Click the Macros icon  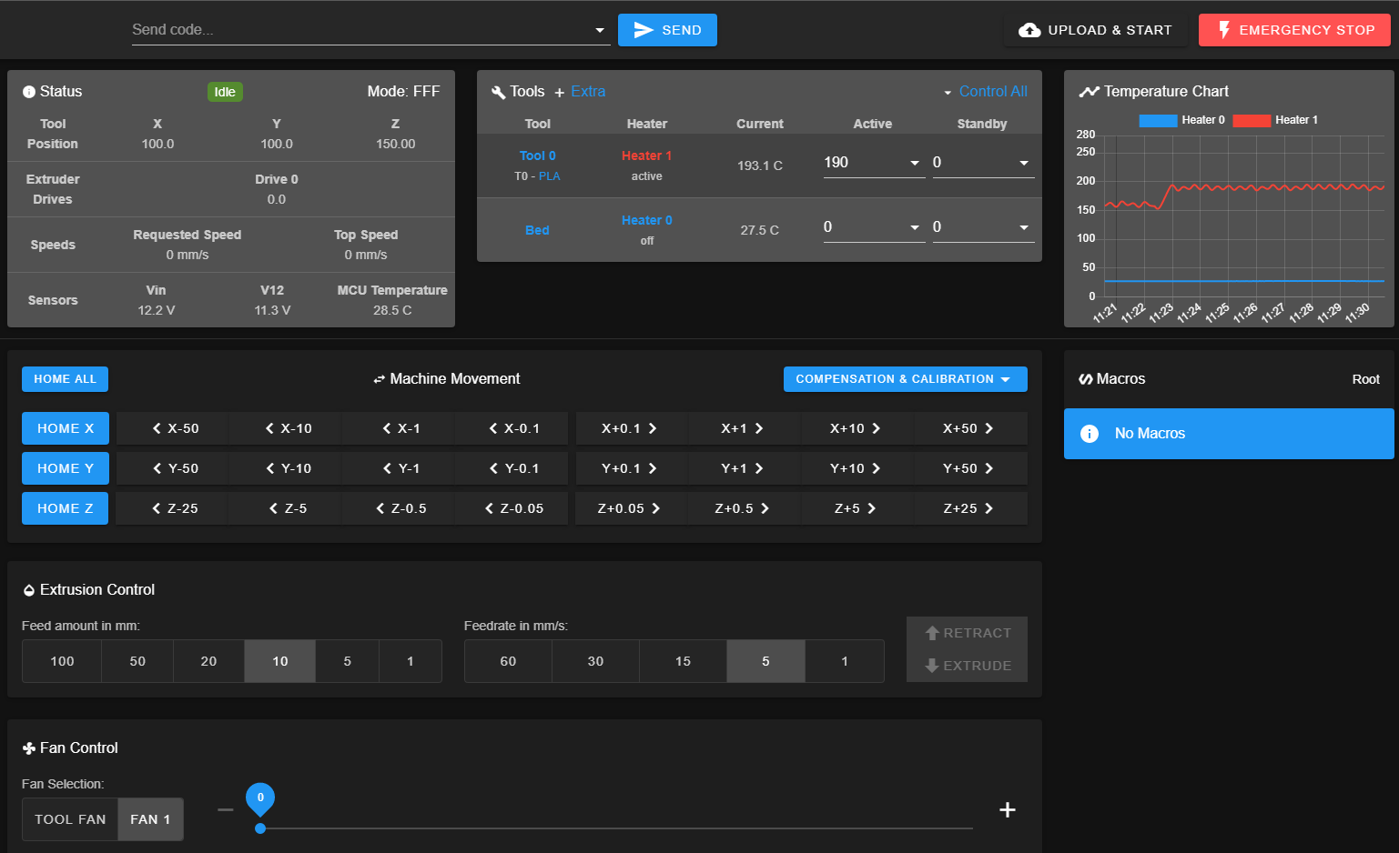point(1086,379)
